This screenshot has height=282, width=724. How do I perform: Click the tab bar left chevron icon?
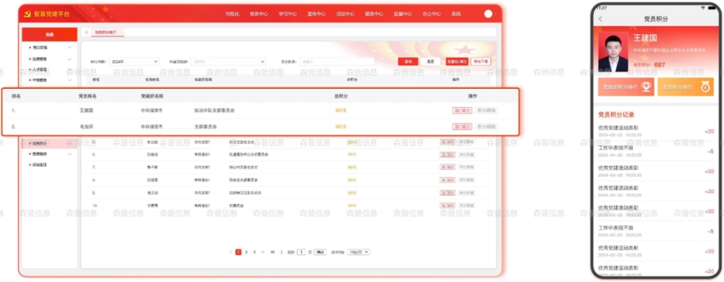point(86,33)
